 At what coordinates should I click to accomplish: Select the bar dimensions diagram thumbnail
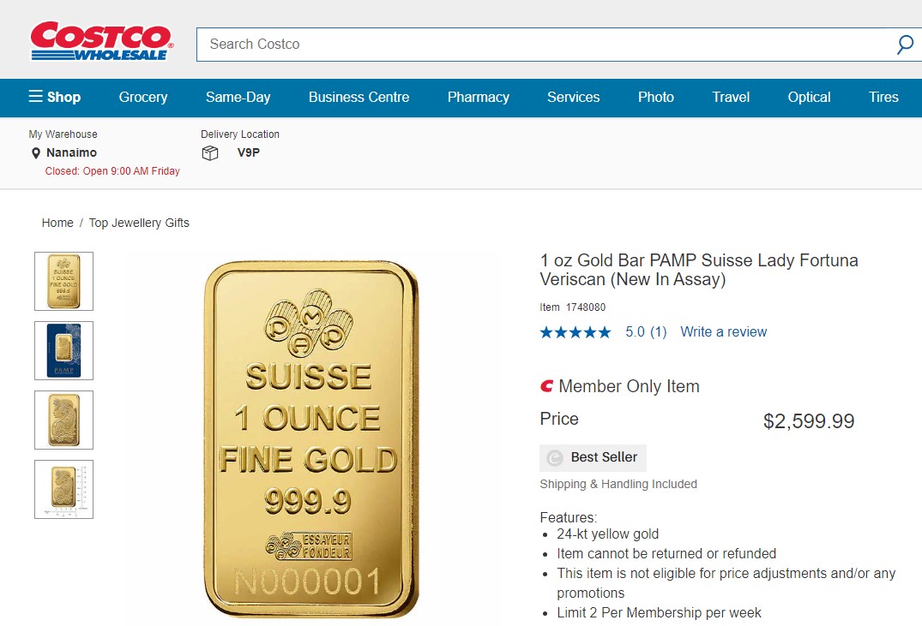pyautogui.click(x=63, y=489)
